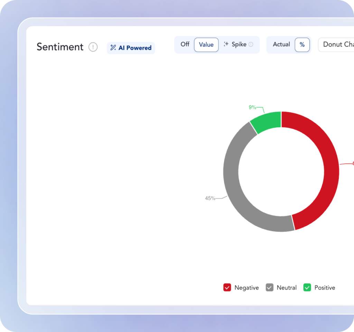354x332 pixels.
Task: Uncheck the Positive legend checkbox
Action: [x=307, y=287]
